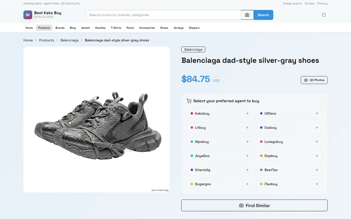Focus the product search input field
Viewport: 351px width, 219px height.
163,15
